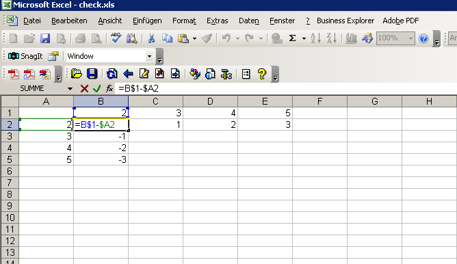Cancel formula entry with red X

84,88
